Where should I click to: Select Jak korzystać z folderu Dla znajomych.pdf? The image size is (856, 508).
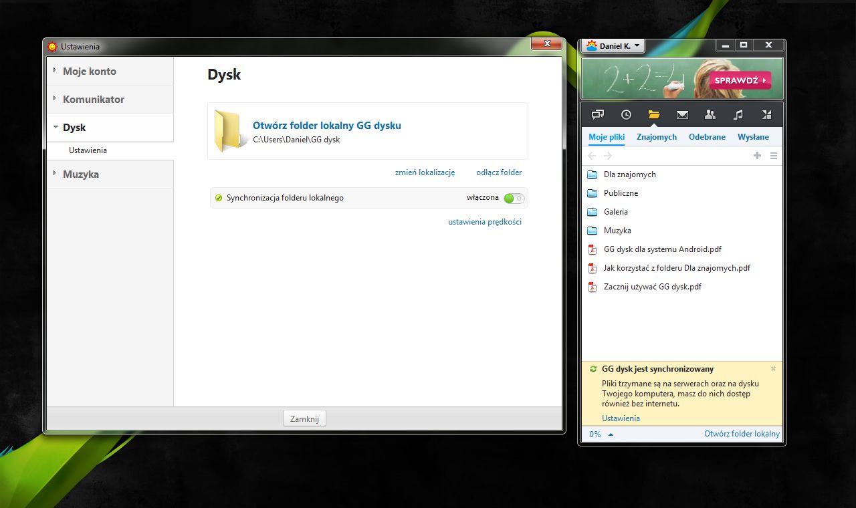677,268
